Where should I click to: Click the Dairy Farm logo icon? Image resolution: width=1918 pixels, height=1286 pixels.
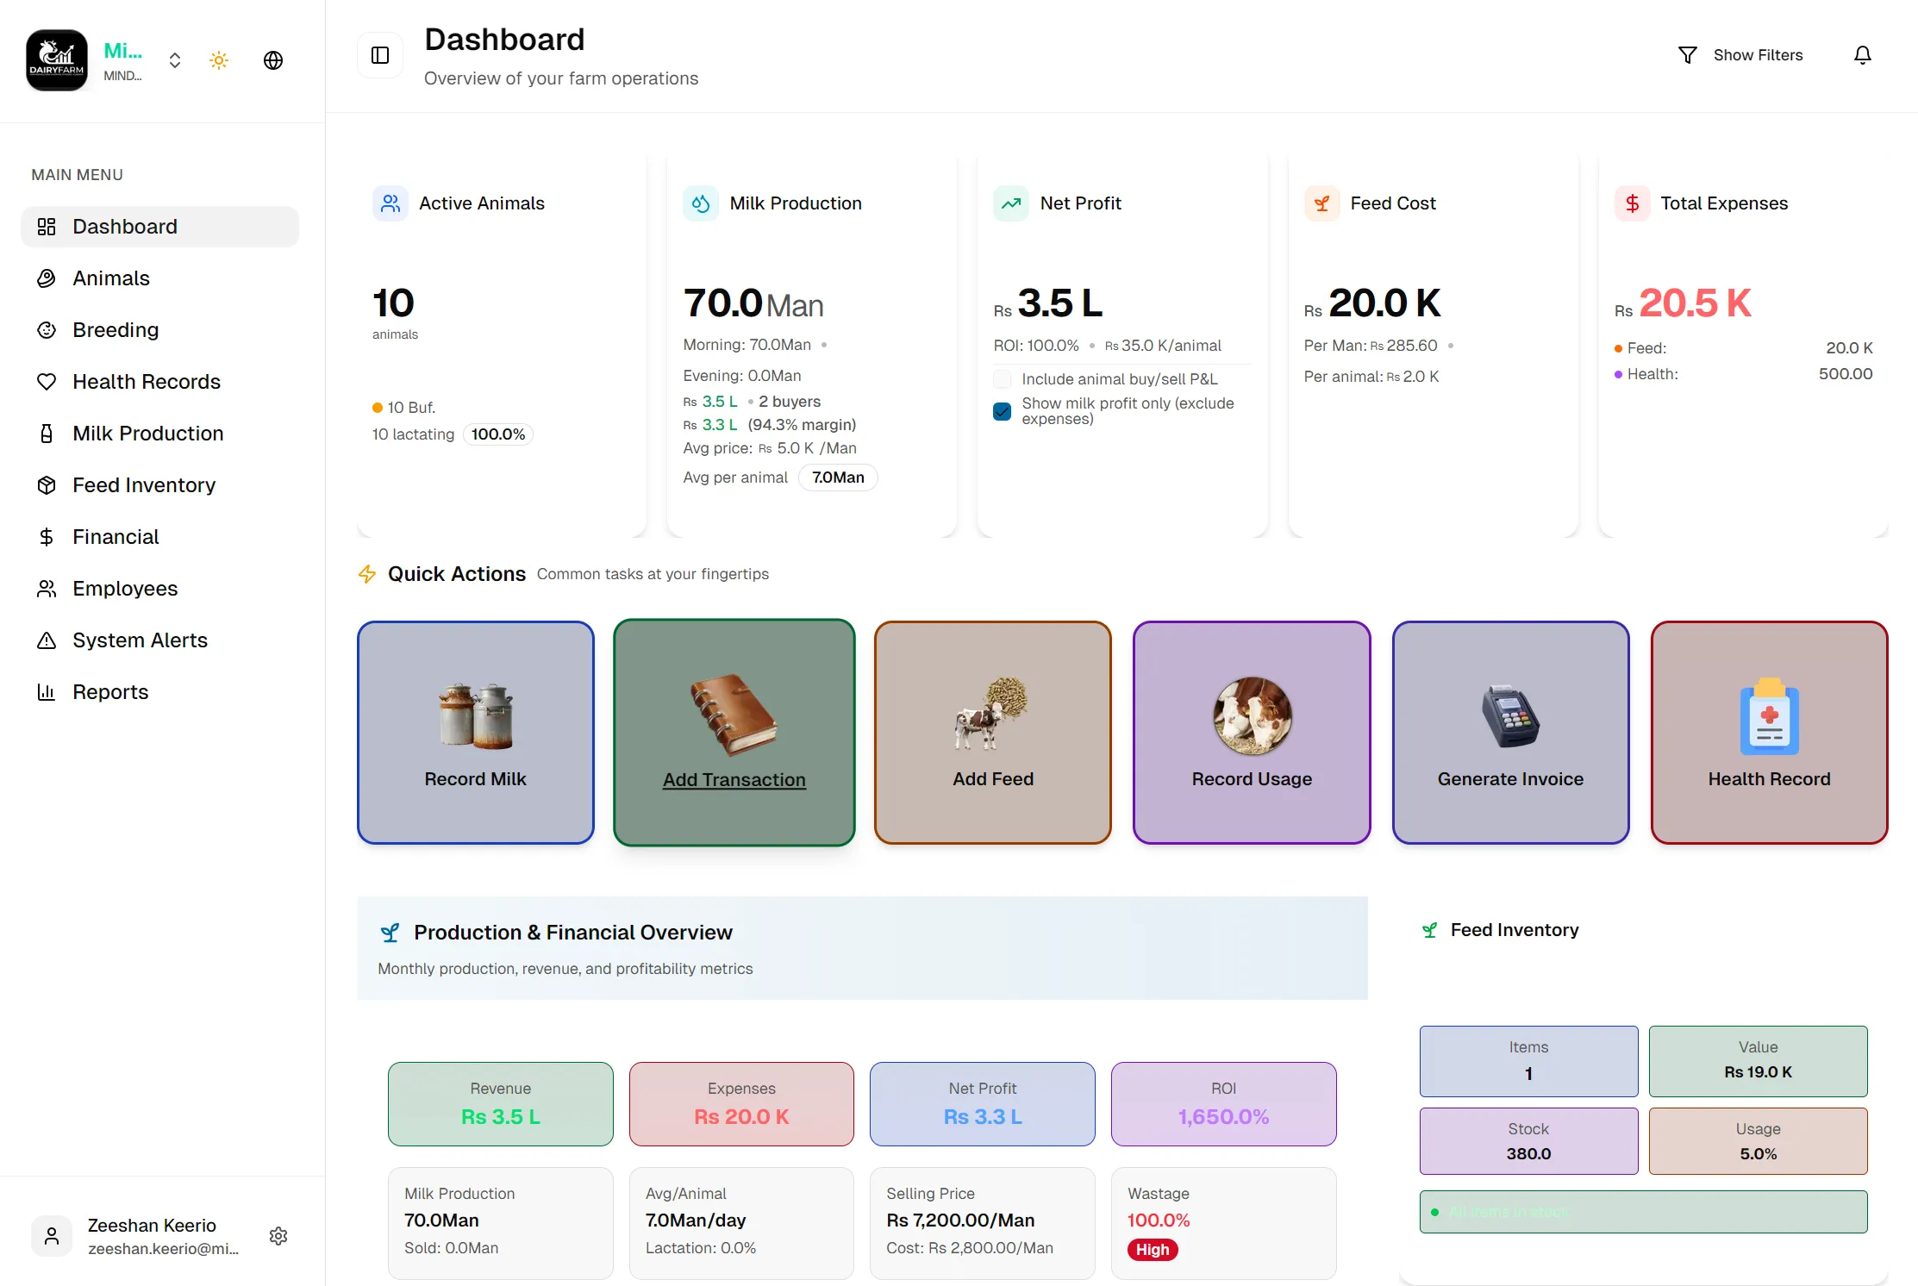57,59
